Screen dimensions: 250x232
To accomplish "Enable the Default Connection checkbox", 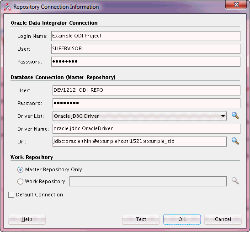I will point(11,195).
